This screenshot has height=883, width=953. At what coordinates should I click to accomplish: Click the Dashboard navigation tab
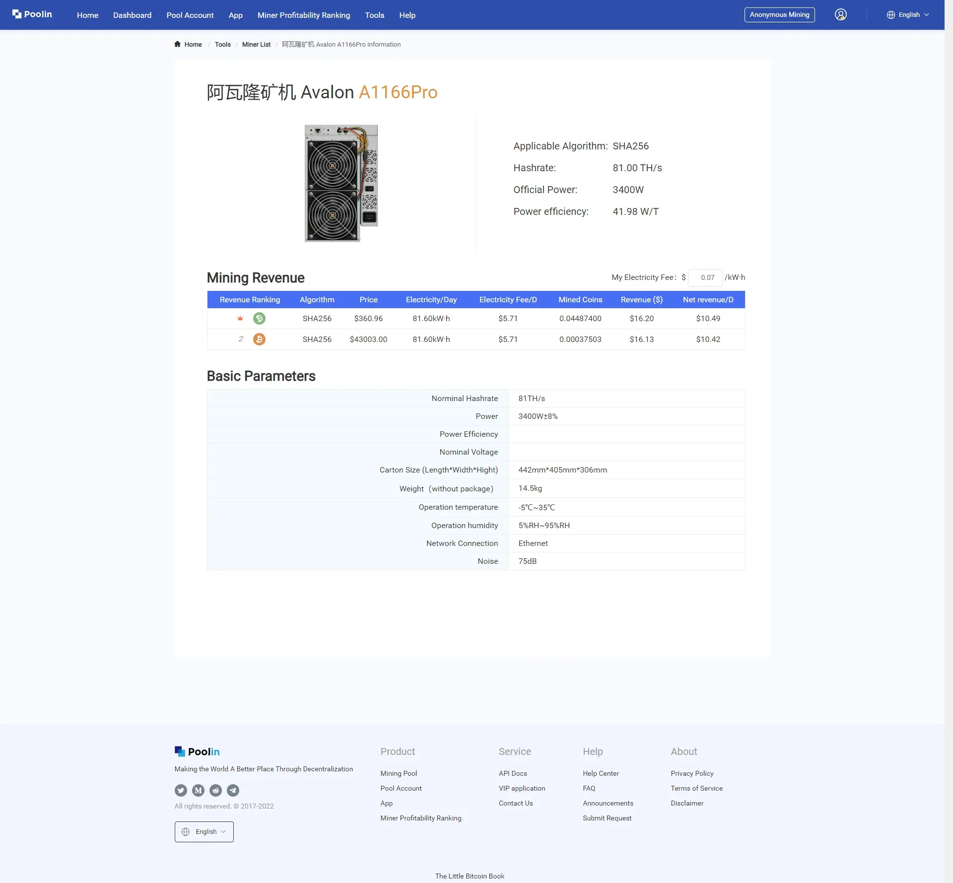[x=132, y=15]
